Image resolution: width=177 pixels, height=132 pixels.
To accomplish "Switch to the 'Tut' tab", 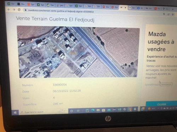I will coord(51,5).
